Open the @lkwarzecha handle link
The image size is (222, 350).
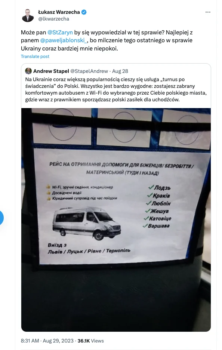click(53, 19)
